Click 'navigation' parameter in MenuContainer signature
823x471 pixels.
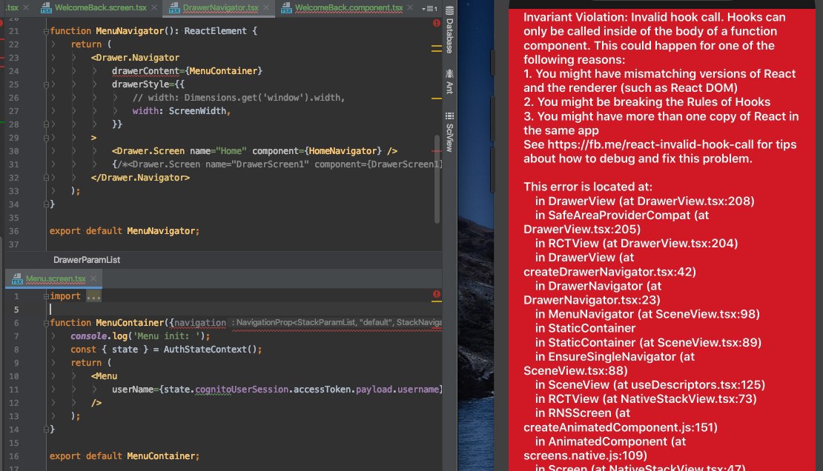[x=200, y=323]
